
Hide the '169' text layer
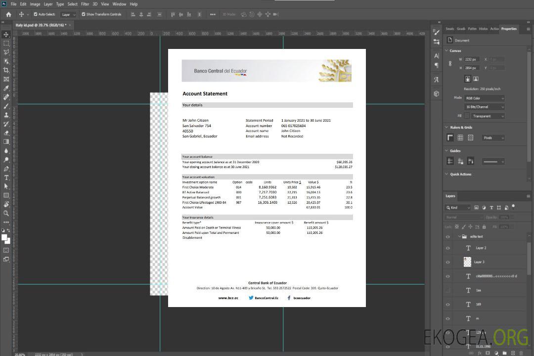448,305
